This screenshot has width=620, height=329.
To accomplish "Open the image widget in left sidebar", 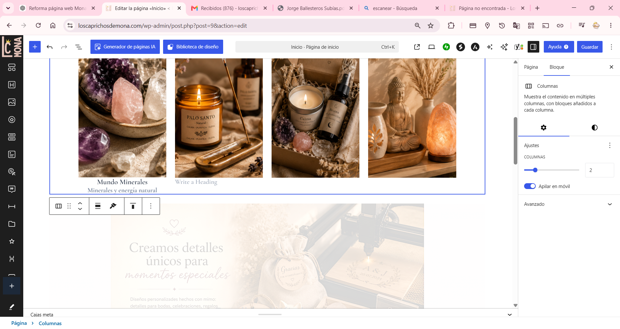I will [12, 102].
